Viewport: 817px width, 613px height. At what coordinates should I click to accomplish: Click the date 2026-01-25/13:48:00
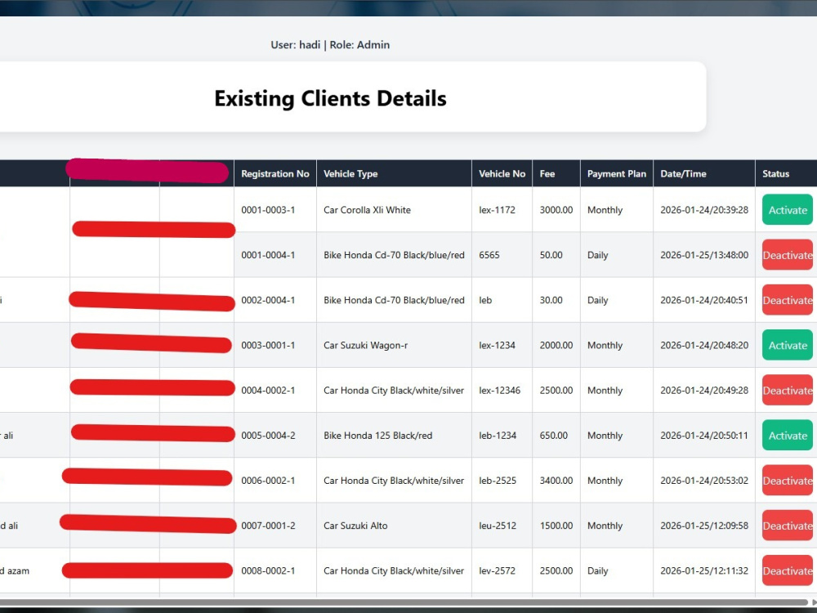pos(704,255)
